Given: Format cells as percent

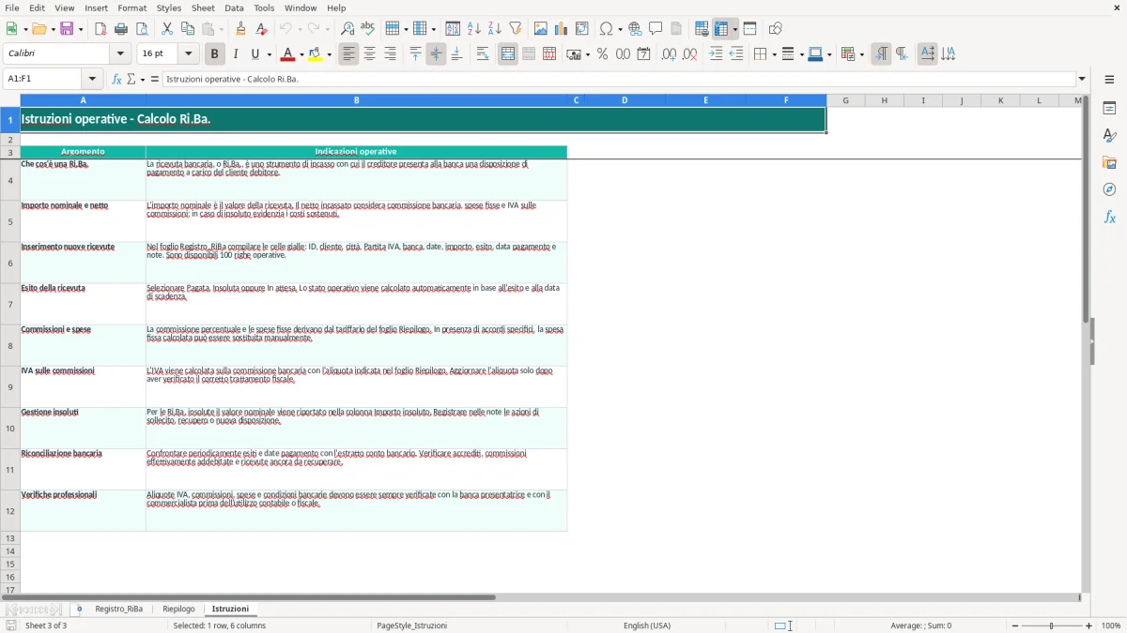Looking at the screenshot, I should click(603, 54).
